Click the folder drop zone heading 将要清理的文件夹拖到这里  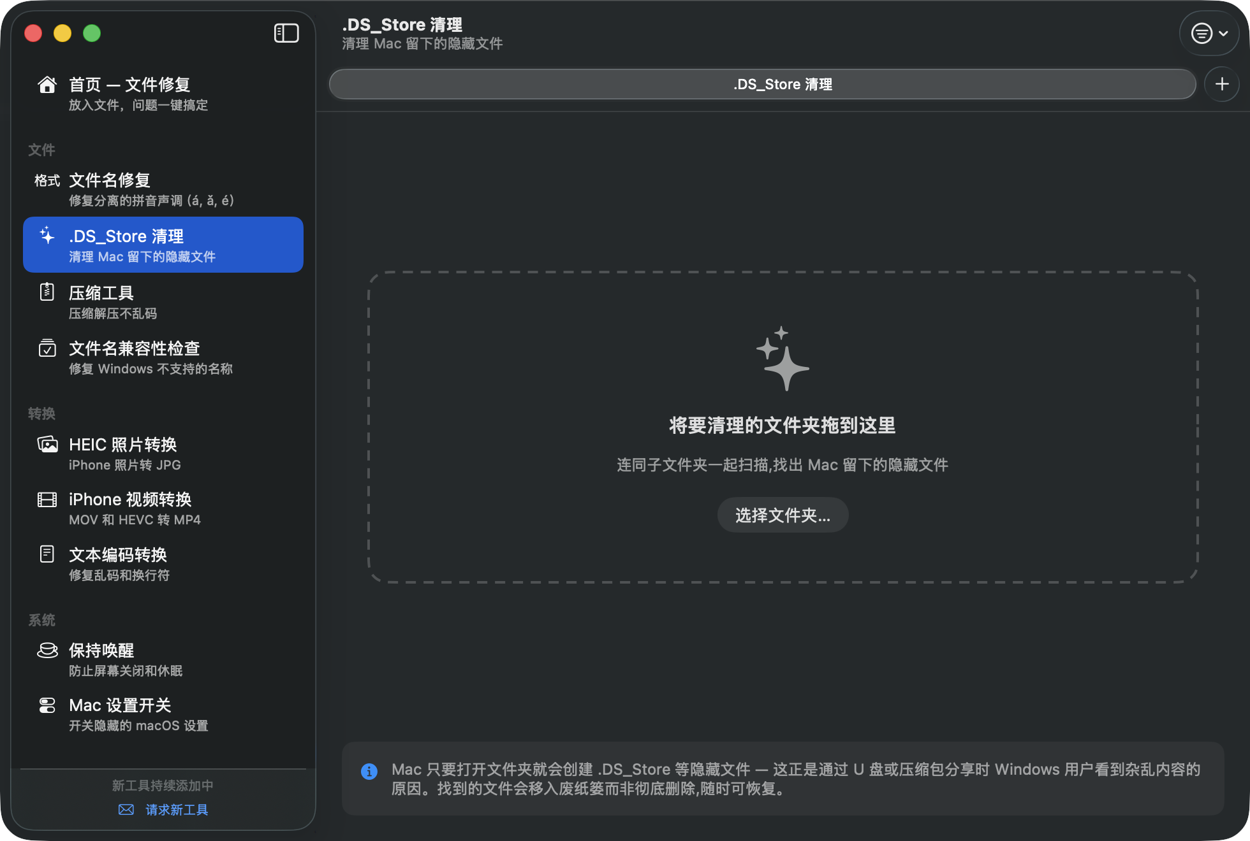[x=783, y=426]
